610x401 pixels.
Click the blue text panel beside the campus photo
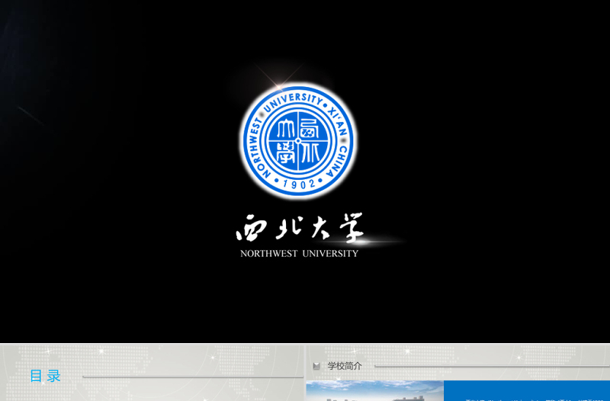tap(526, 390)
